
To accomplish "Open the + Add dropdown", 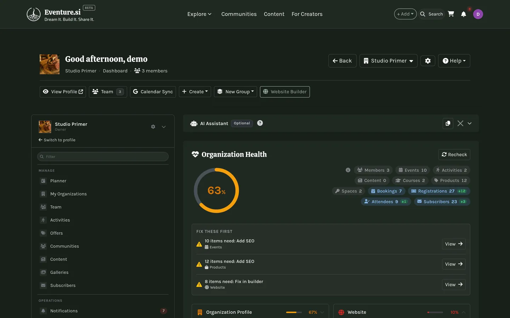I will [405, 14].
